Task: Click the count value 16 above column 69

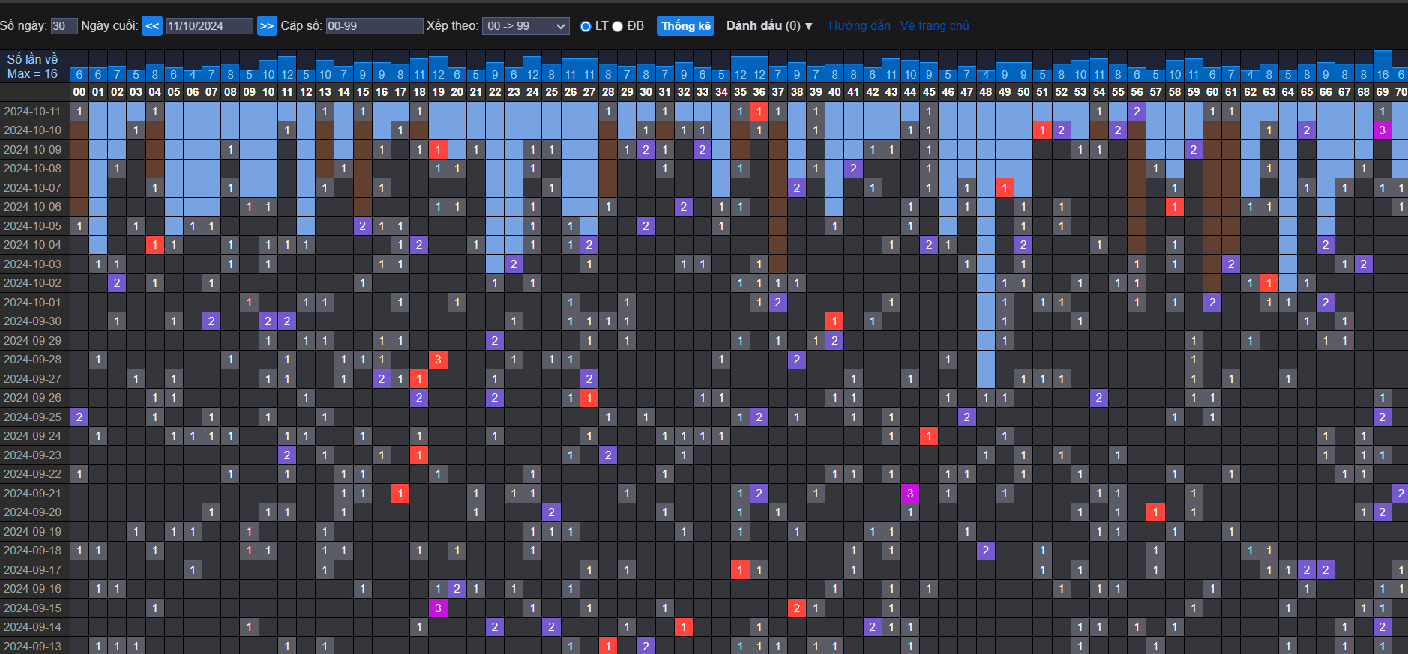Action: (1383, 74)
